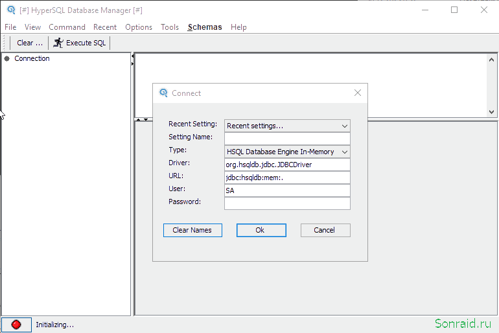The height and width of the screenshot is (333, 499).
Task: Click the Connection node bullet icon
Action: click(7, 58)
